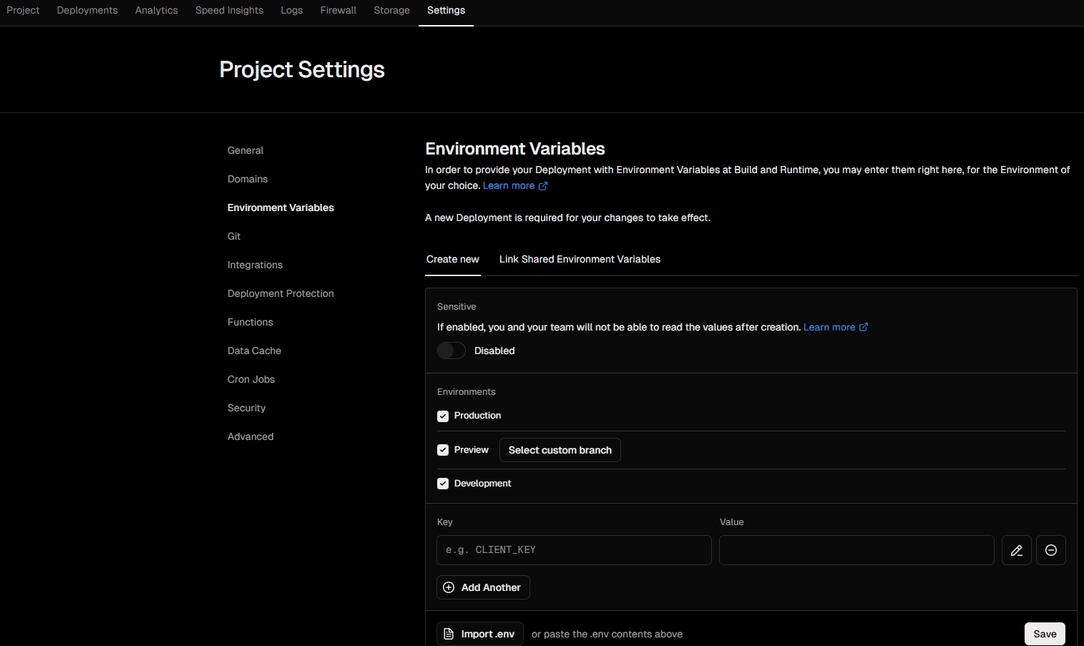
Task: Remove the variable row with minus icon
Action: (1050, 550)
